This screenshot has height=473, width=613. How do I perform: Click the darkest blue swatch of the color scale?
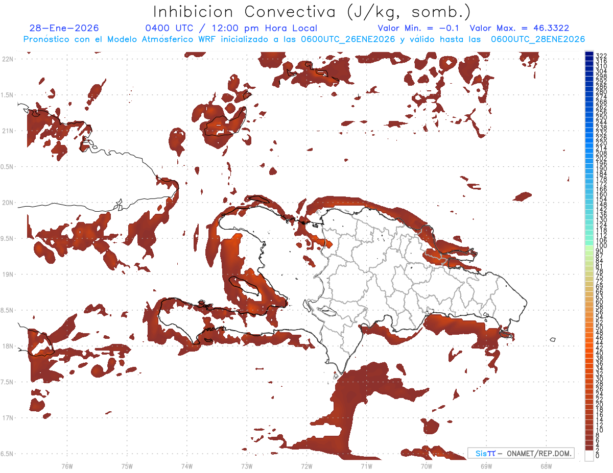click(x=589, y=54)
